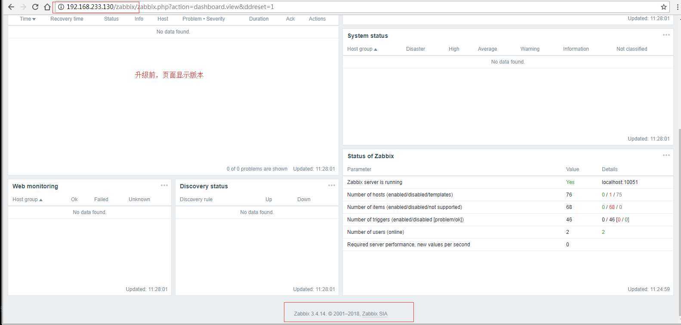The image size is (681, 325).
Task: Open Status of Zabbix widget options menu
Action: (666, 155)
